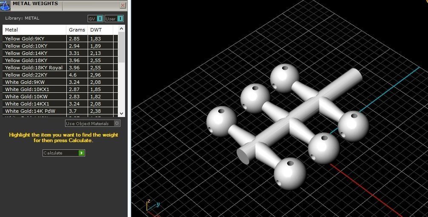The height and width of the screenshot is (217, 428).
Task: Close the Metal Weights panel
Action: (123, 5)
